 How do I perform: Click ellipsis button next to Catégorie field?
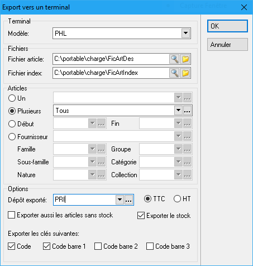click(x=187, y=162)
